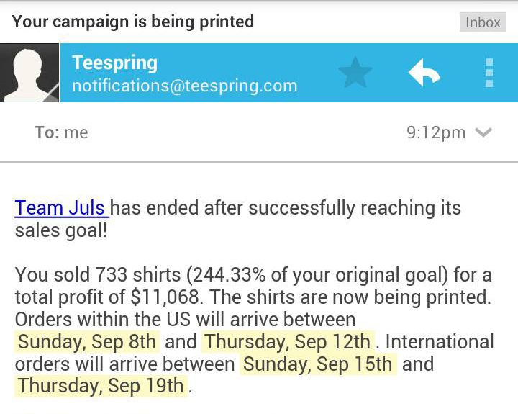Tap the notifications@teespring.com address
Viewport: 518px width, 414px height.
[x=184, y=86]
